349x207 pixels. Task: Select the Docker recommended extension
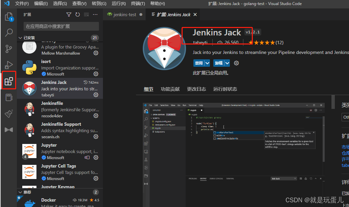click(x=60, y=202)
